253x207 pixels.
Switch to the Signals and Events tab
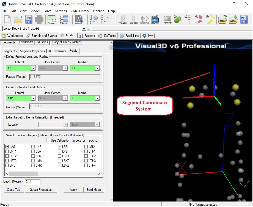coord(41,36)
